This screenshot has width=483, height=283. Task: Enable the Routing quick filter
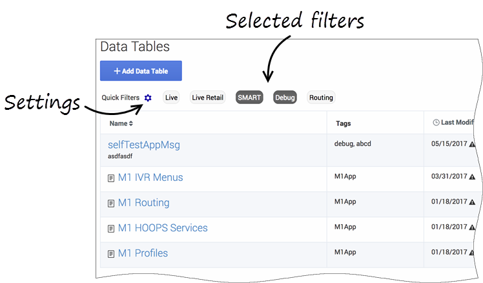point(321,98)
